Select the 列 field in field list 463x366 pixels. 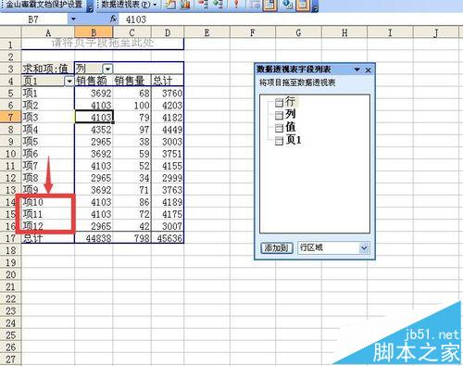click(285, 115)
